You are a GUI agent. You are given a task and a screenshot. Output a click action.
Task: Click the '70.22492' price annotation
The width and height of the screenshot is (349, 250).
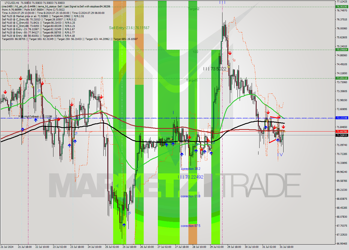pos(191,177)
